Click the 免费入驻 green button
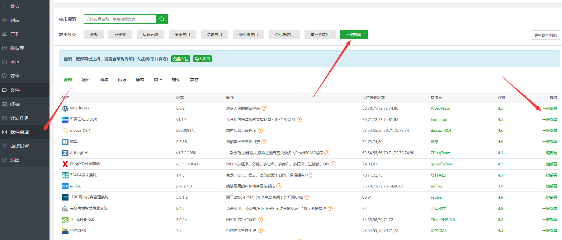The height and width of the screenshot is (240, 562). [x=181, y=59]
